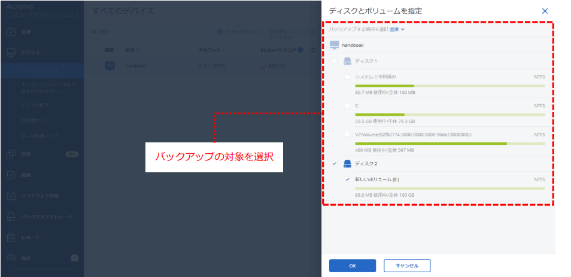Check the ディスク 1 checkbox
This screenshot has height=277, width=571.
[x=335, y=61]
